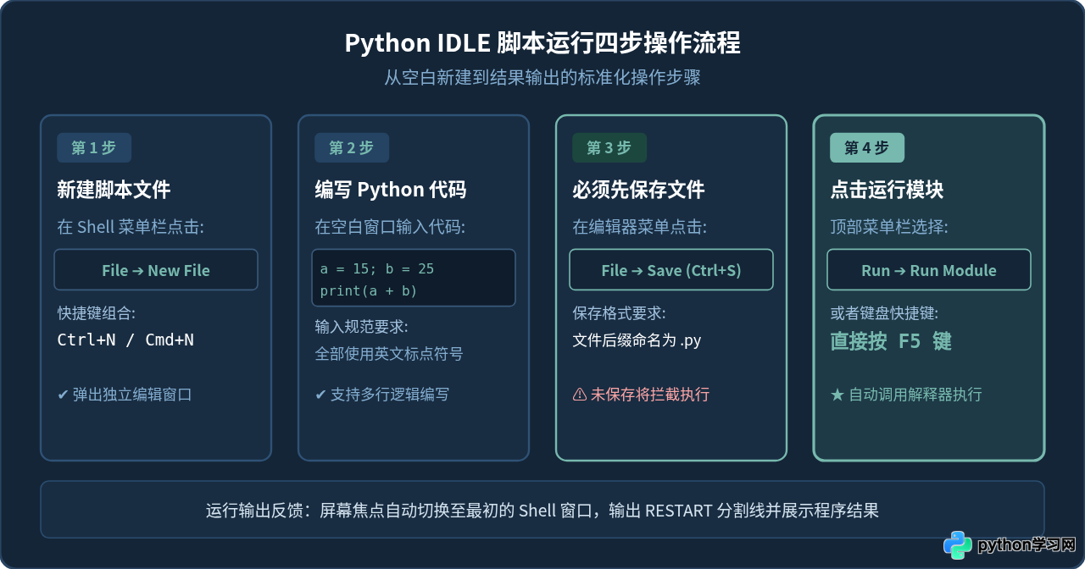
Task: Click the text 在编辑器菜单点击:
Action: pyautogui.click(x=639, y=227)
